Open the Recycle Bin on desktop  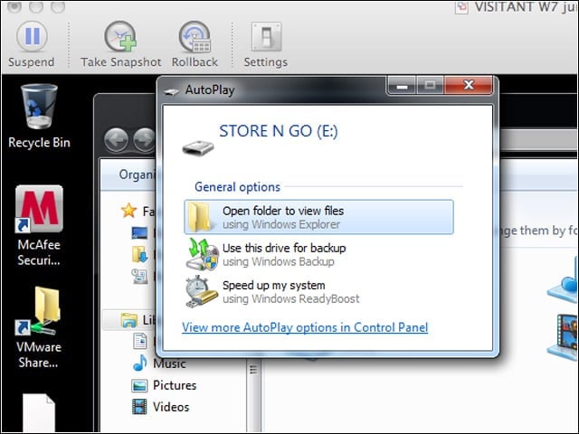tap(39, 117)
